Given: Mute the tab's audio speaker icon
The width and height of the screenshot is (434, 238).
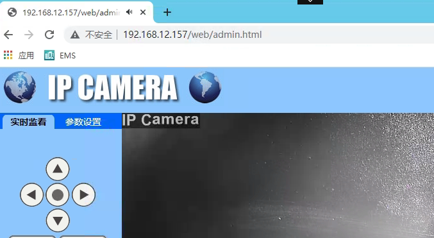Looking at the screenshot, I should 129,12.
